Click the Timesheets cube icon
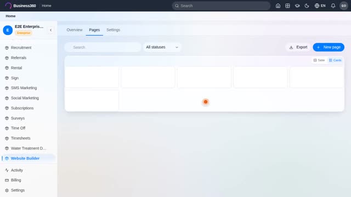 coord(7,138)
